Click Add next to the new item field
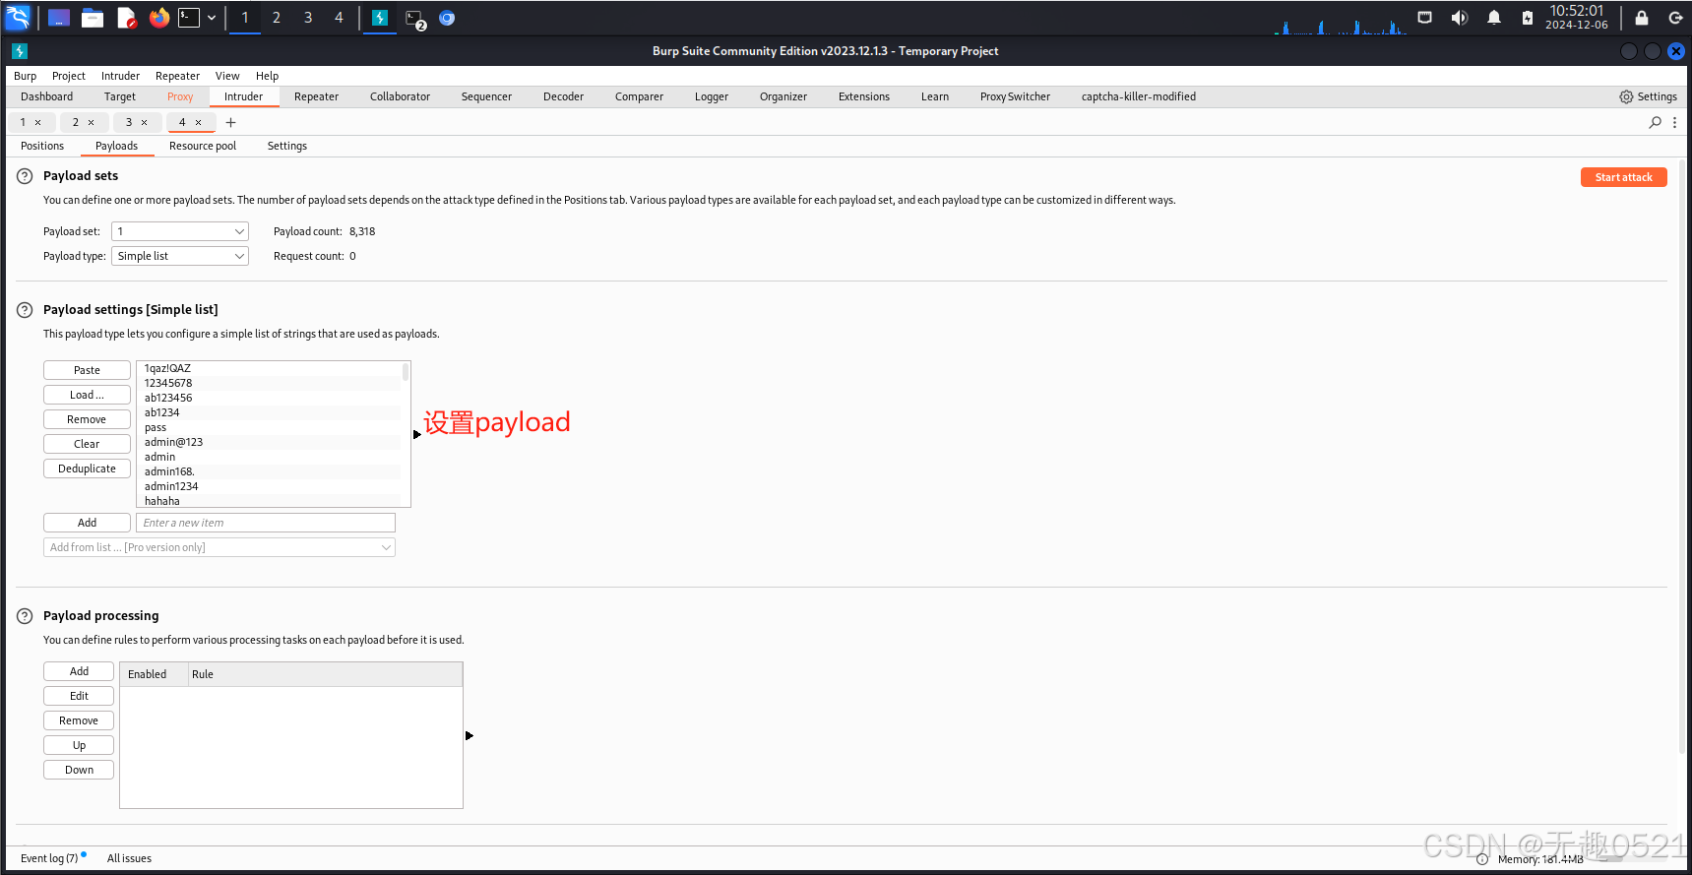Viewport: 1692px width, 875px height. tap(87, 523)
